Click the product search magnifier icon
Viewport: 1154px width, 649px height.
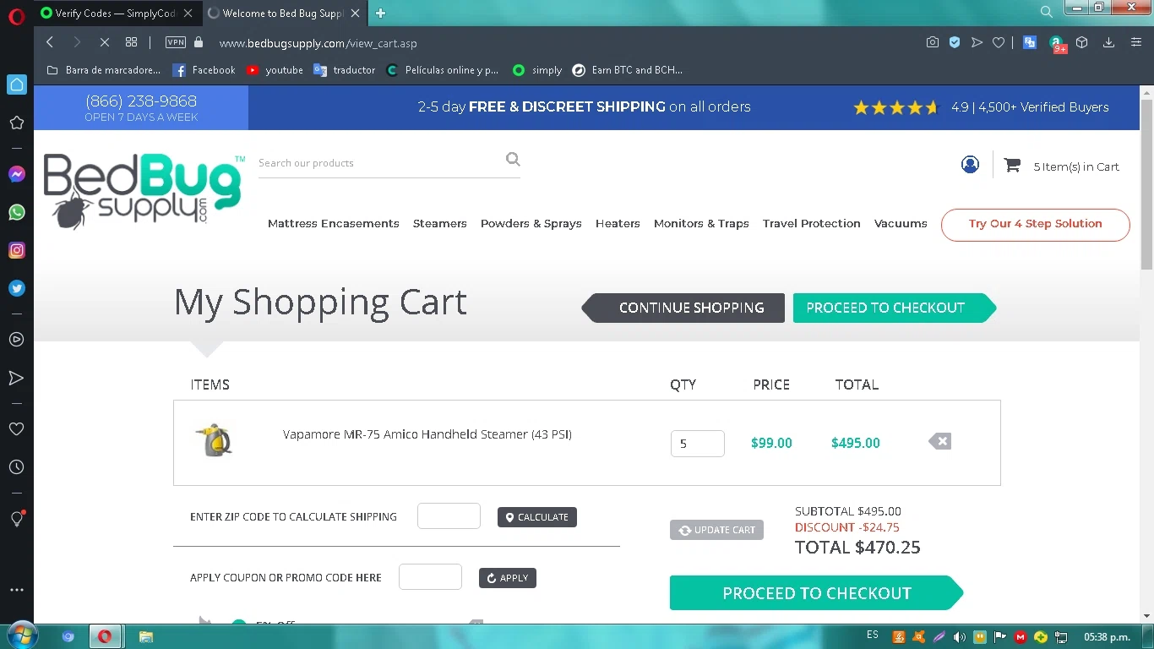pos(513,159)
